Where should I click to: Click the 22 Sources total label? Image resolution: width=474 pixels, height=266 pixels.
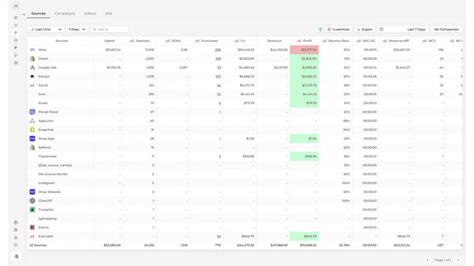tap(38, 245)
